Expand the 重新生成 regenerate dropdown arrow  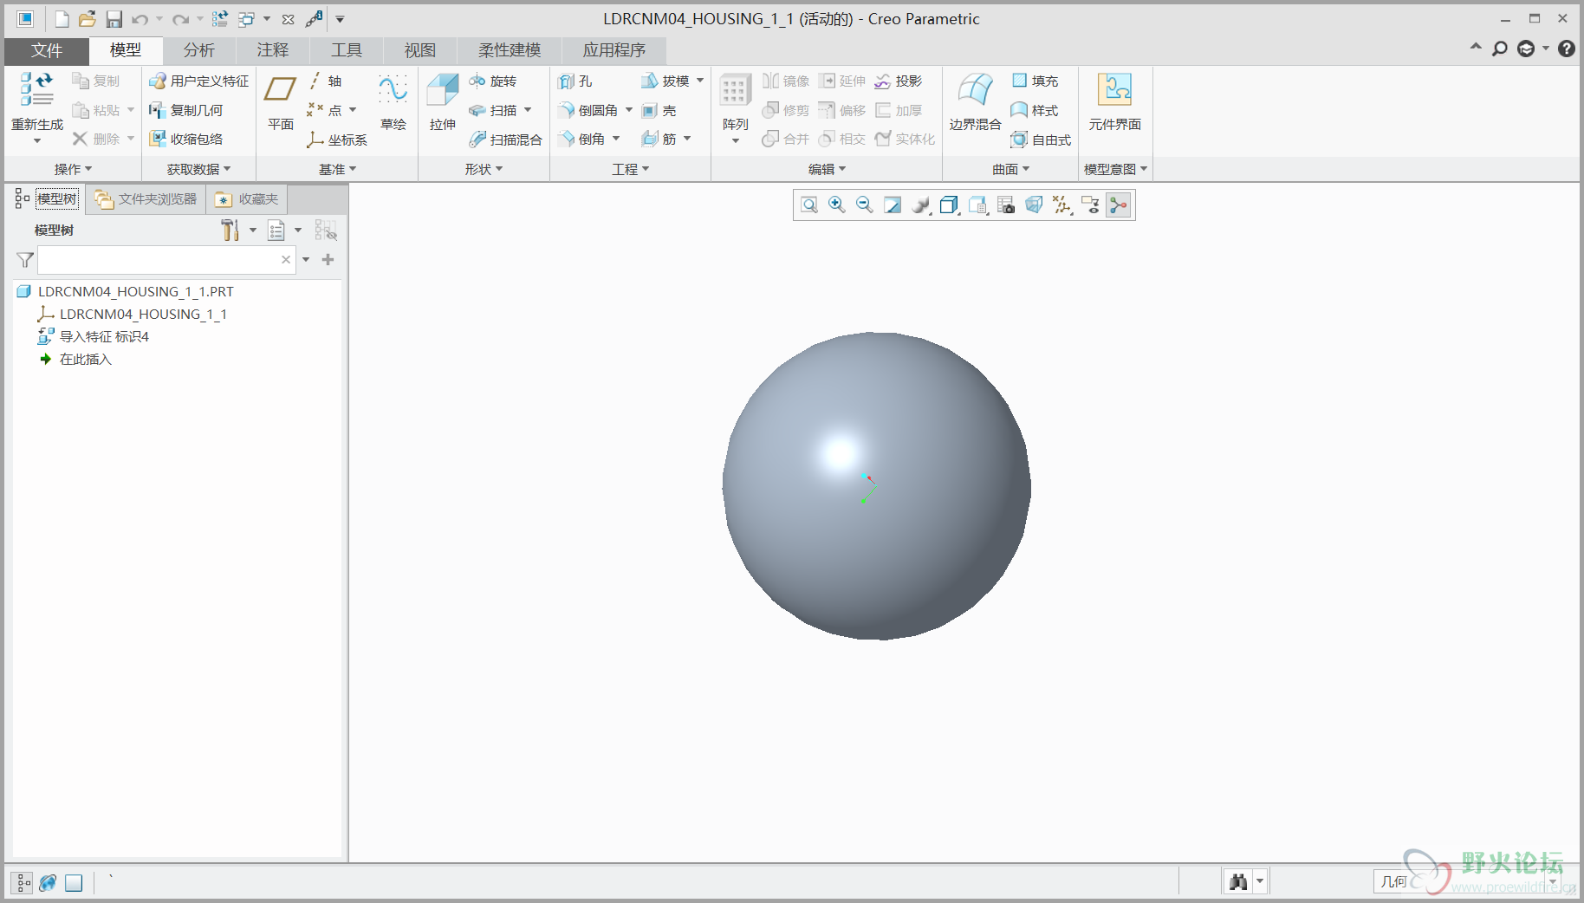(37, 140)
